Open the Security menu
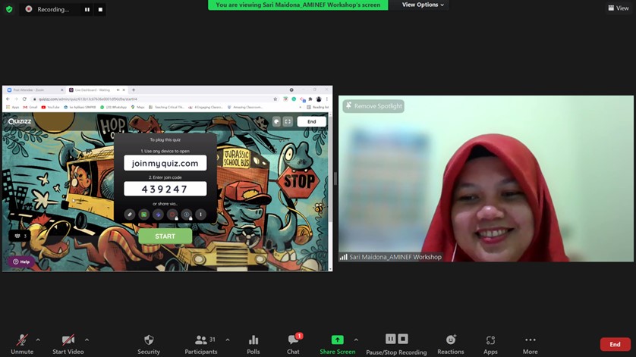 pyautogui.click(x=149, y=344)
